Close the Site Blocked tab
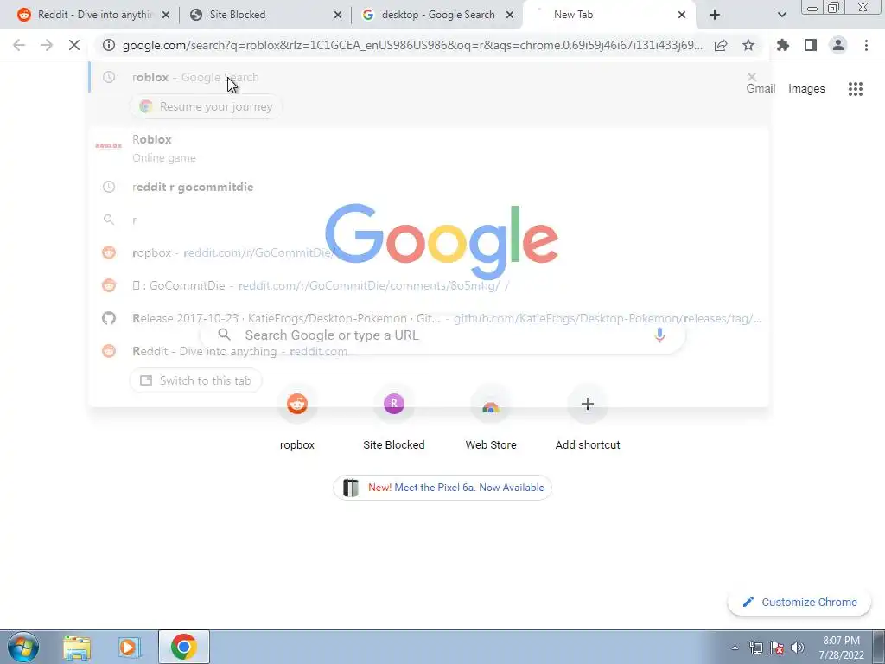The image size is (885, 664). click(338, 15)
